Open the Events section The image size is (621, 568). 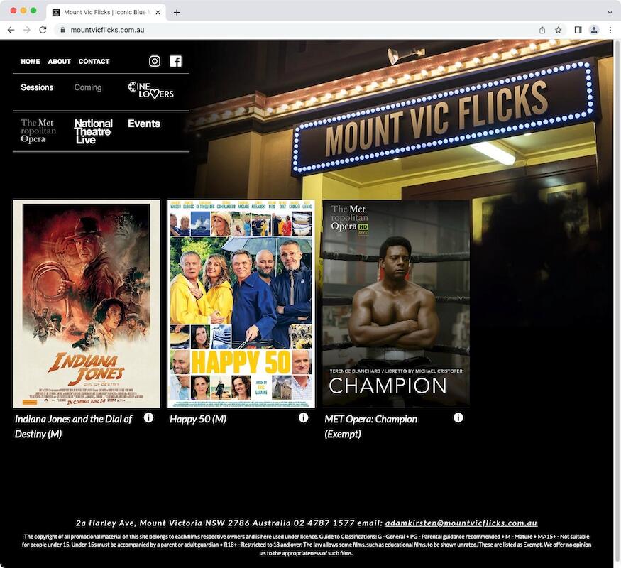point(144,124)
